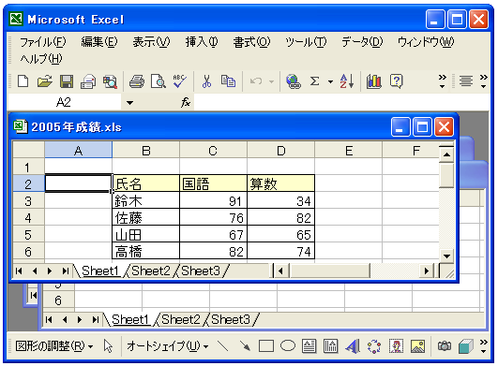Run the ABC spelling check icon
The width and height of the screenshot is (498, 366).
click(x=179, y=81)
